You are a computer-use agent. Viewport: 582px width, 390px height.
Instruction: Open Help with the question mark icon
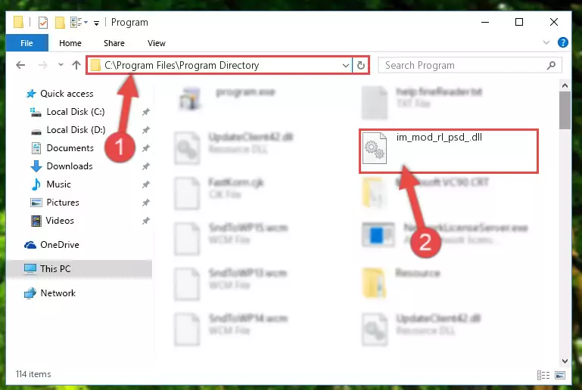tap(562, 42)
